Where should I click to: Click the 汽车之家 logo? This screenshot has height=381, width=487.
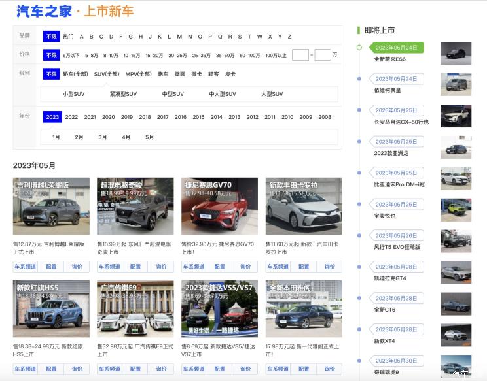[43, 11]
